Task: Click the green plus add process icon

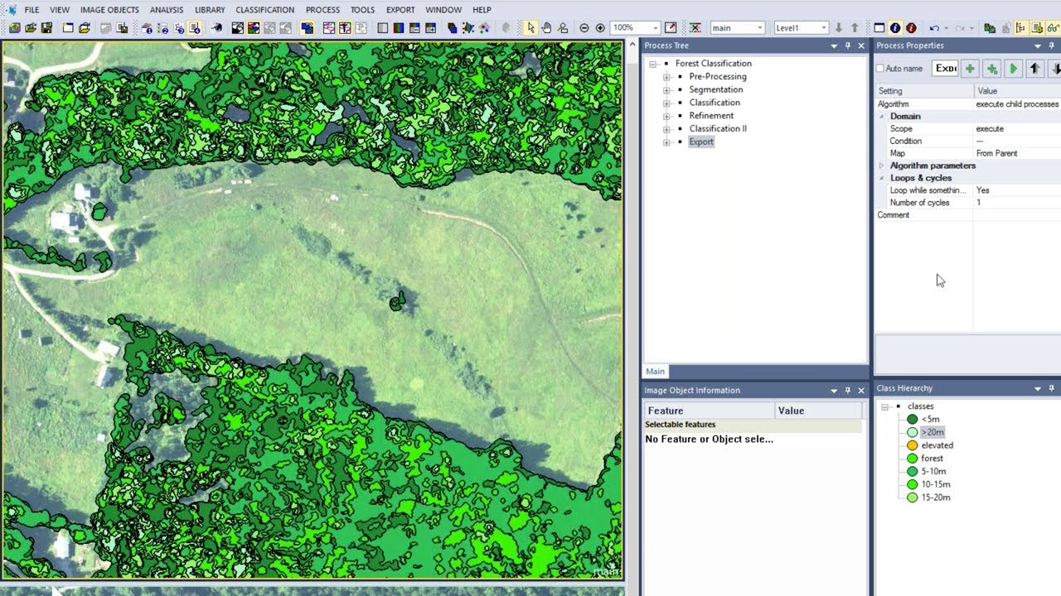Action: pyautogui.click(x=970, y=69)
